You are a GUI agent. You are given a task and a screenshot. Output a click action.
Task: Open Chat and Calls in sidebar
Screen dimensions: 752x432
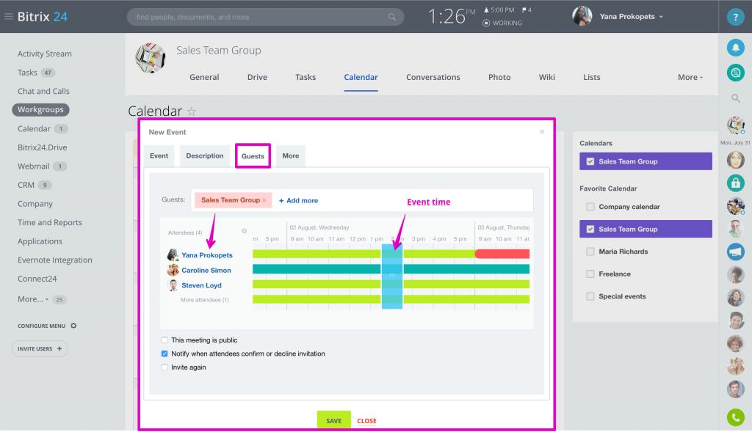click(43, 91)
